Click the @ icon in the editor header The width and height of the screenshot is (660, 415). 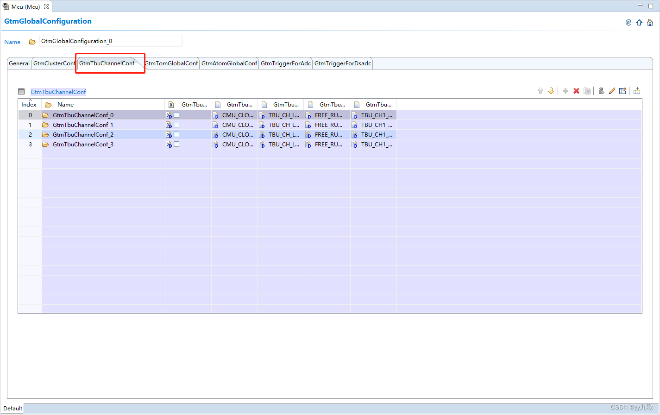(628, 22)
